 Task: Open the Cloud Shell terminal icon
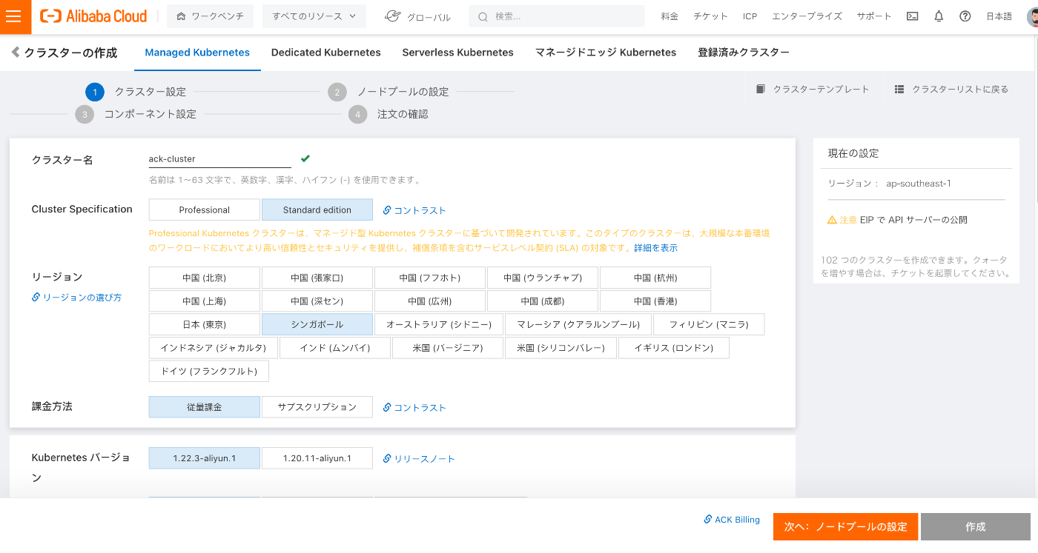coord(913,16)
